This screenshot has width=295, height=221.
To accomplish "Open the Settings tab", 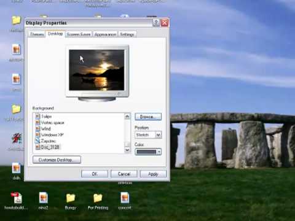I will pos(127,34).
